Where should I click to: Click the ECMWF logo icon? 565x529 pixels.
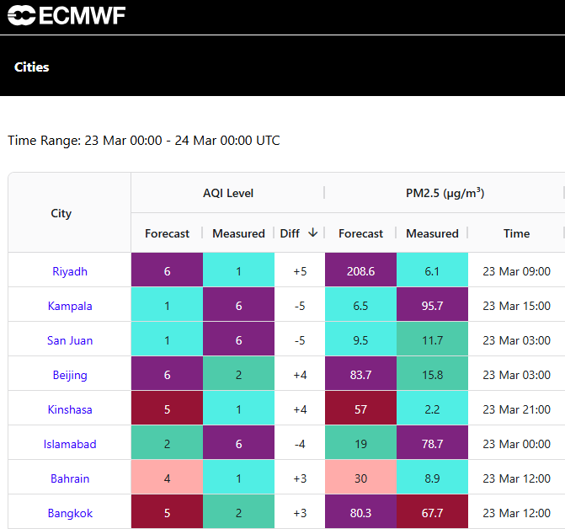point(22,16)
